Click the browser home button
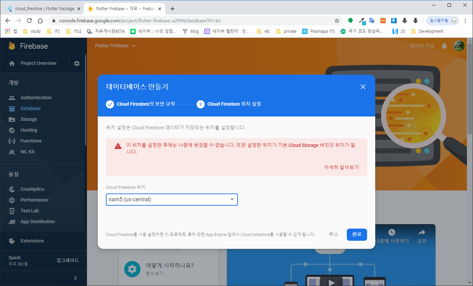 coord(40,21)
